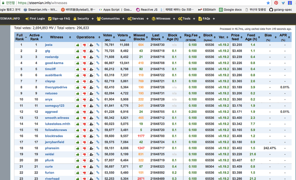
Task: Expand the Security menu plus sign
Action: [92, 18]
